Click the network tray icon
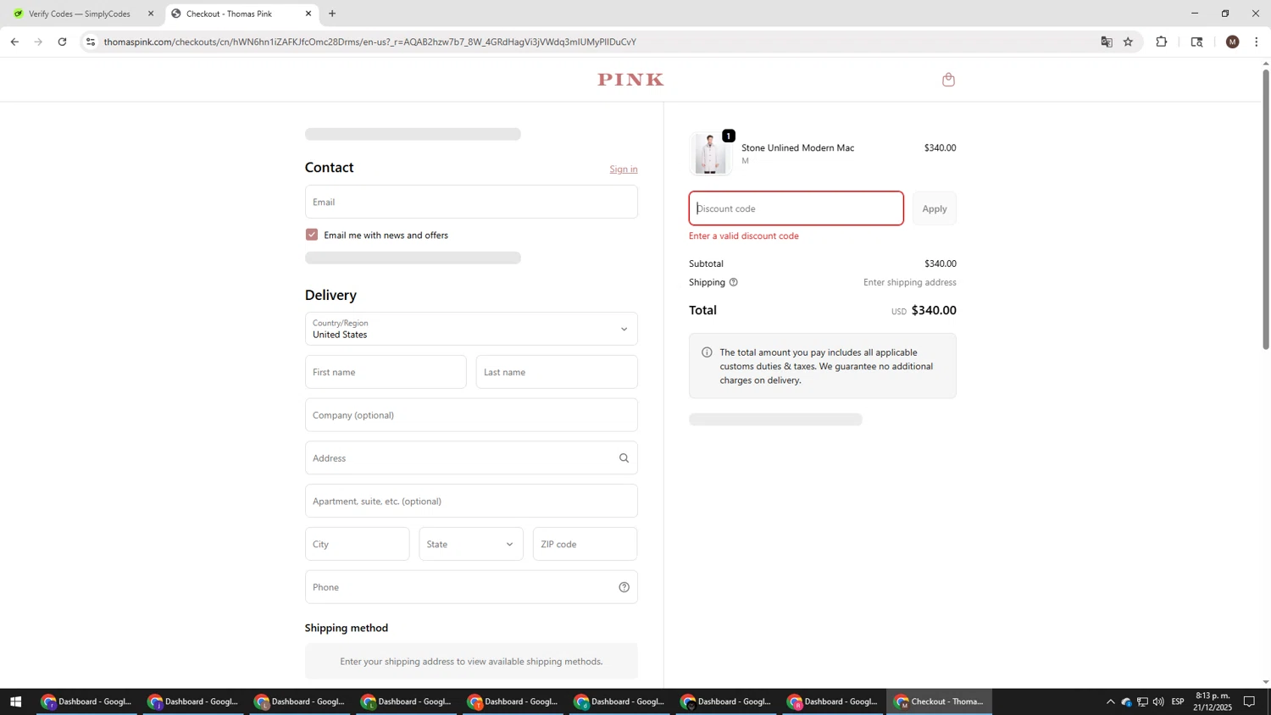Viewport: 1271px width, 715px height. coord(1142,701)
